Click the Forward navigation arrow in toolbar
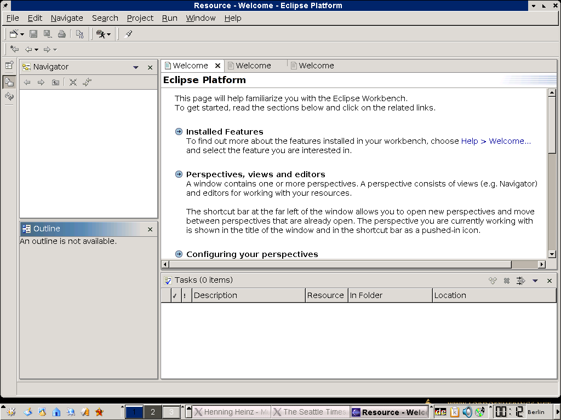Image resolution: width=561 pixels, height=420 pixels. tap(47, 49)
